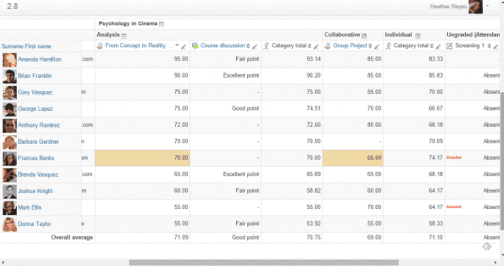Edit the Screening 1 item
The width and height of the screenshot is (504, 266).
pyautogui.click(x=496, y=46)
